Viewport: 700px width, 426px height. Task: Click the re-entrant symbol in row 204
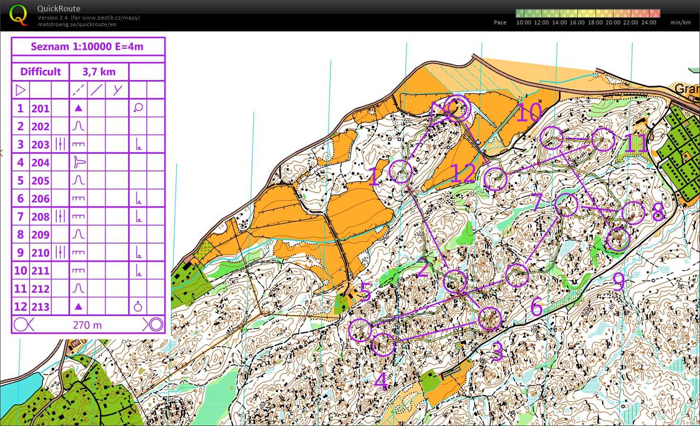tap(79, 163)
